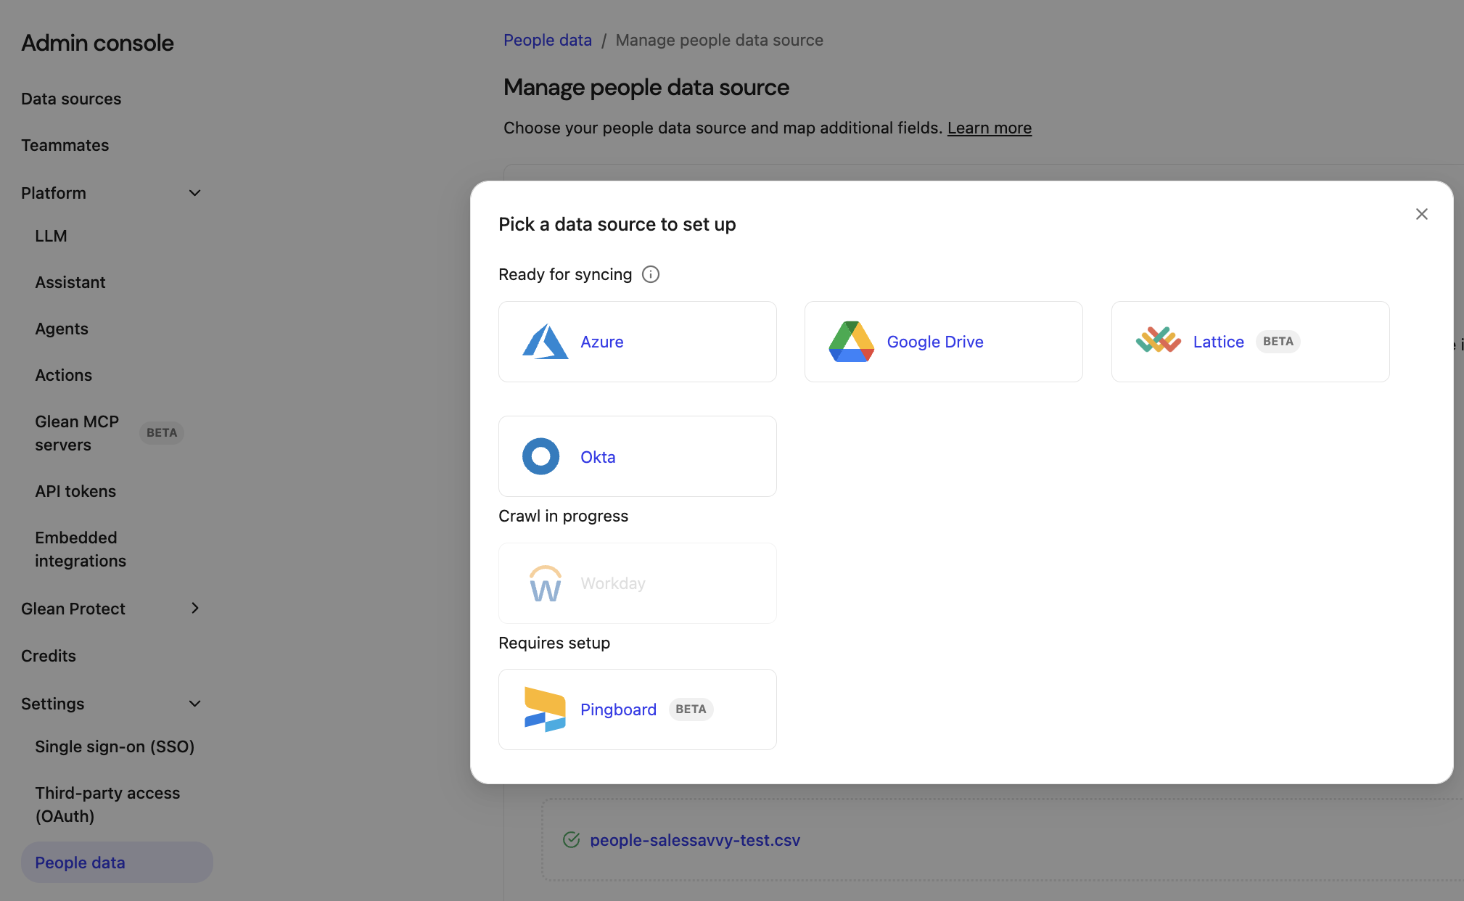Open the Learn more link
Image resolution: width=1464 pixels, height=901 pixels.
click(989, 128)
